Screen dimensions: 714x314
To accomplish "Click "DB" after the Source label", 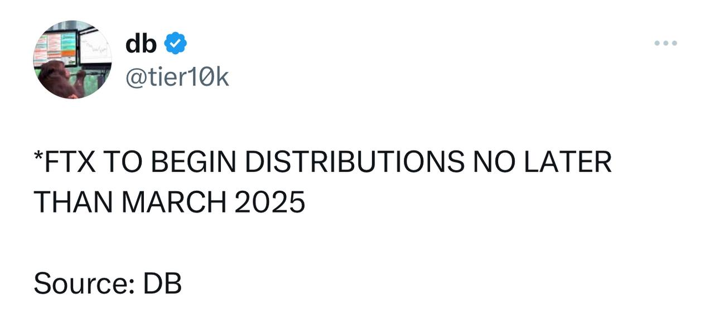I will click(x=163, y=284).
